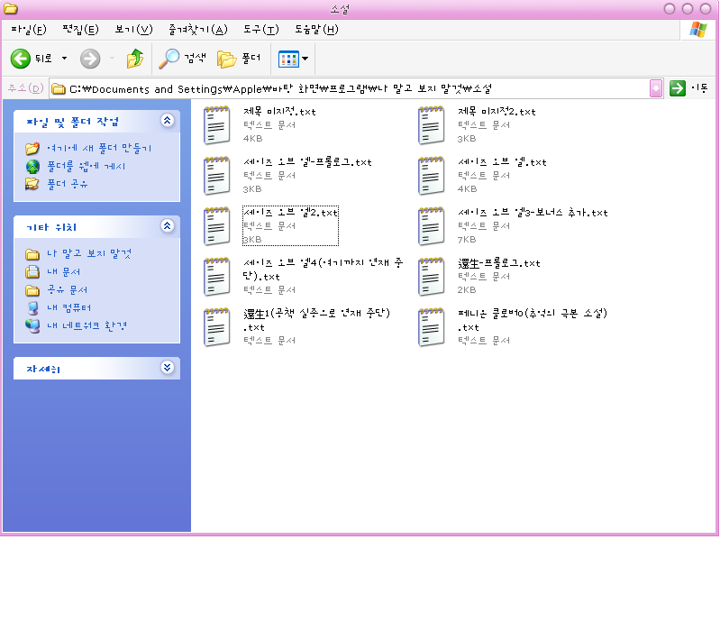Collapse the 기타 위치 panel

pyautogui.click(x=167, y=225)
